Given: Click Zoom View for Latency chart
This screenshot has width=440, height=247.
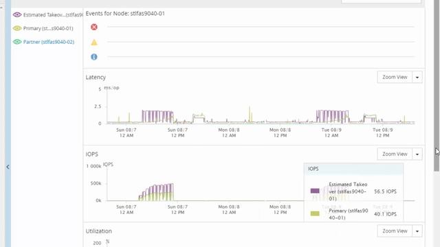Looking at the screenshot, I should (395, 77).
